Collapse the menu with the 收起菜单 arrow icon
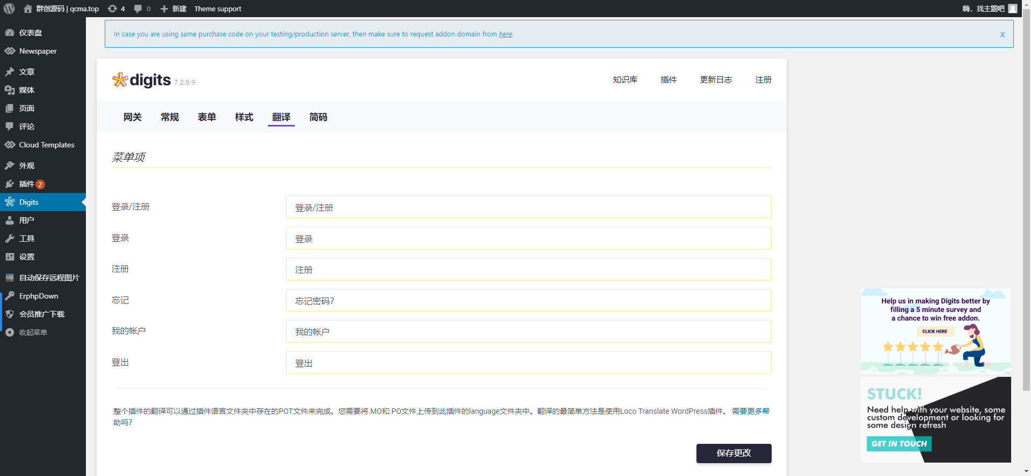Viewport: 1031px width, 476px height. pos(10,332)
